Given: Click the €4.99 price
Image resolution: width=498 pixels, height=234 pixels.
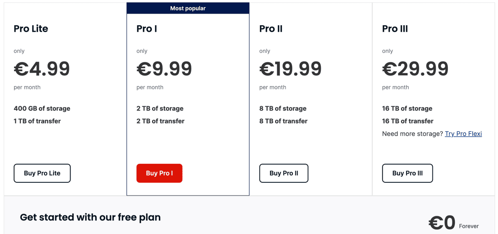Looking at the screenshot, I should click(42, 69).
